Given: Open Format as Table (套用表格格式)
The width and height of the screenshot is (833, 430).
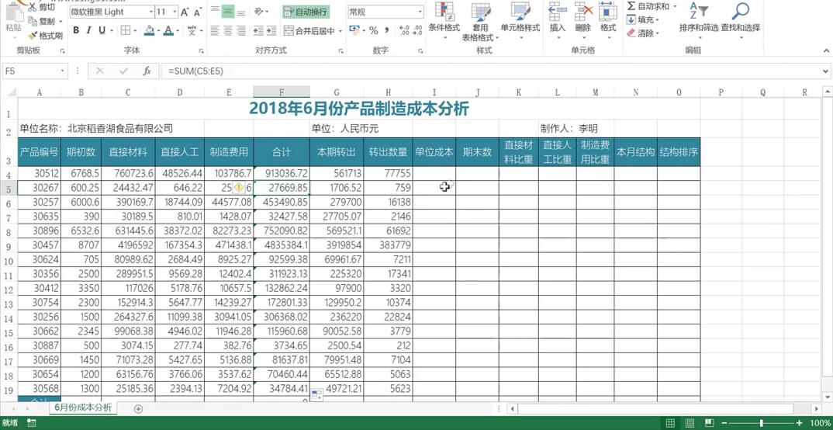Looking at the screenshot, I should pos(480,22).
